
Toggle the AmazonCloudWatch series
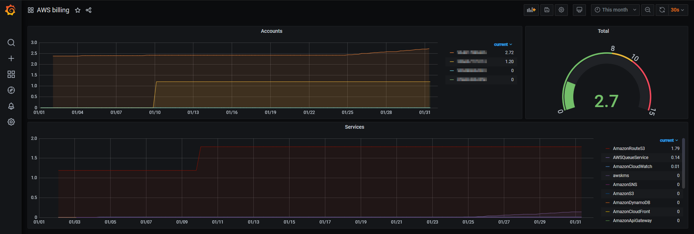(x=632, y=167)
